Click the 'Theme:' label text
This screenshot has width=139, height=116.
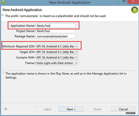pyautogui.click(x=30, y=63)
